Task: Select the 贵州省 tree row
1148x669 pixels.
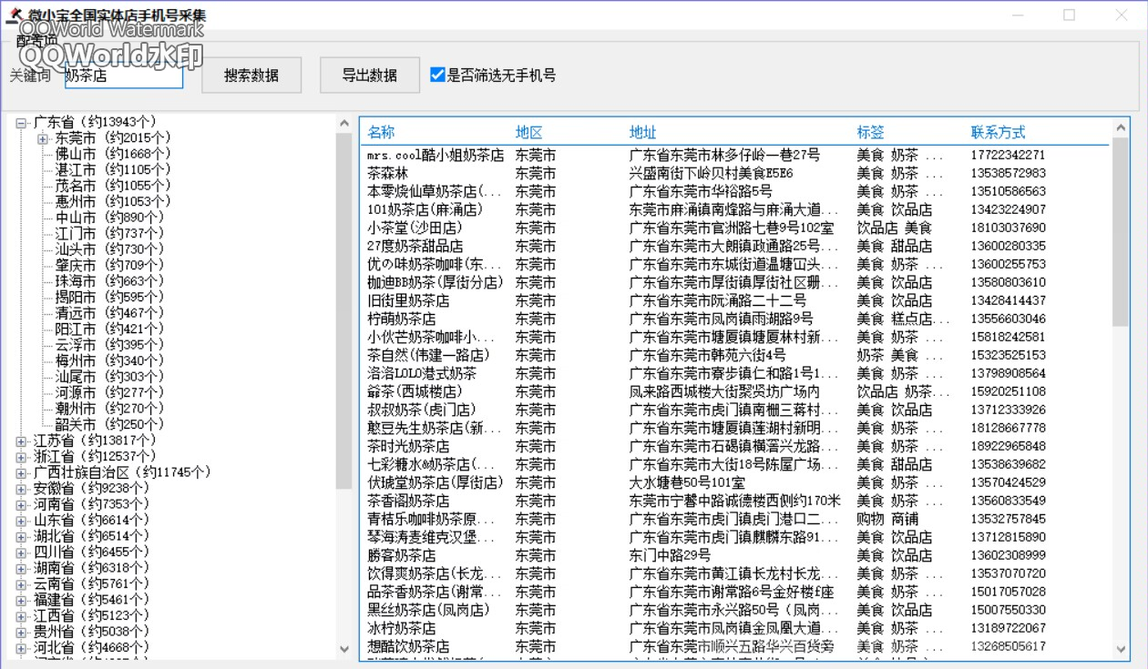Action: coord(91,632)
